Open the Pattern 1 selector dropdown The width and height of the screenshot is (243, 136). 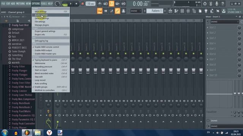coord(155,11)
